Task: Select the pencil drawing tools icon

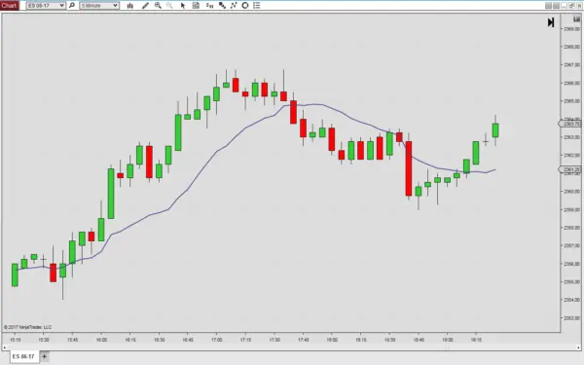Action: (145, 6)
